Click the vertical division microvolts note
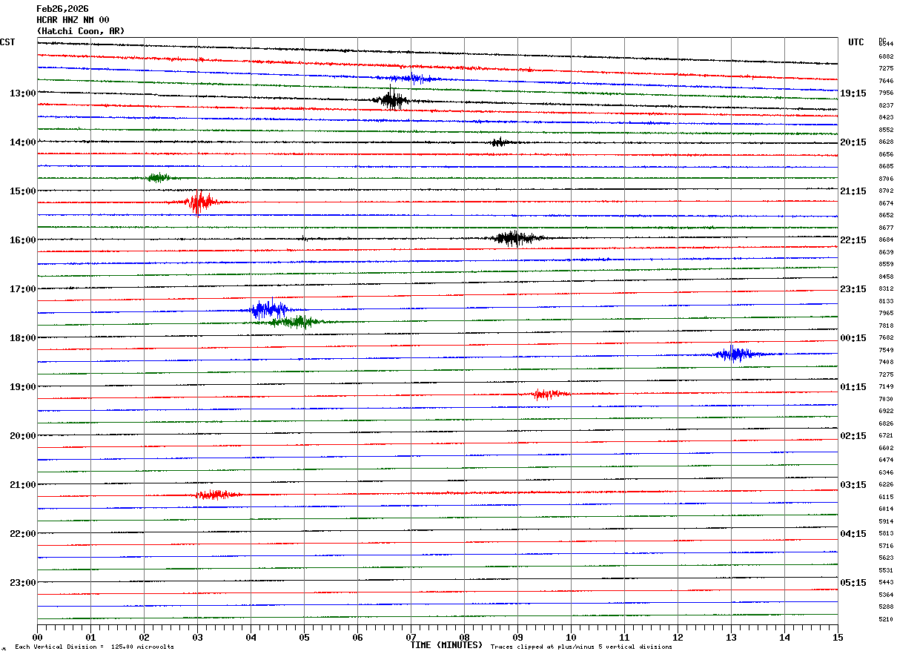The width and height of the screenshot is (897, 657). [94, 647]
